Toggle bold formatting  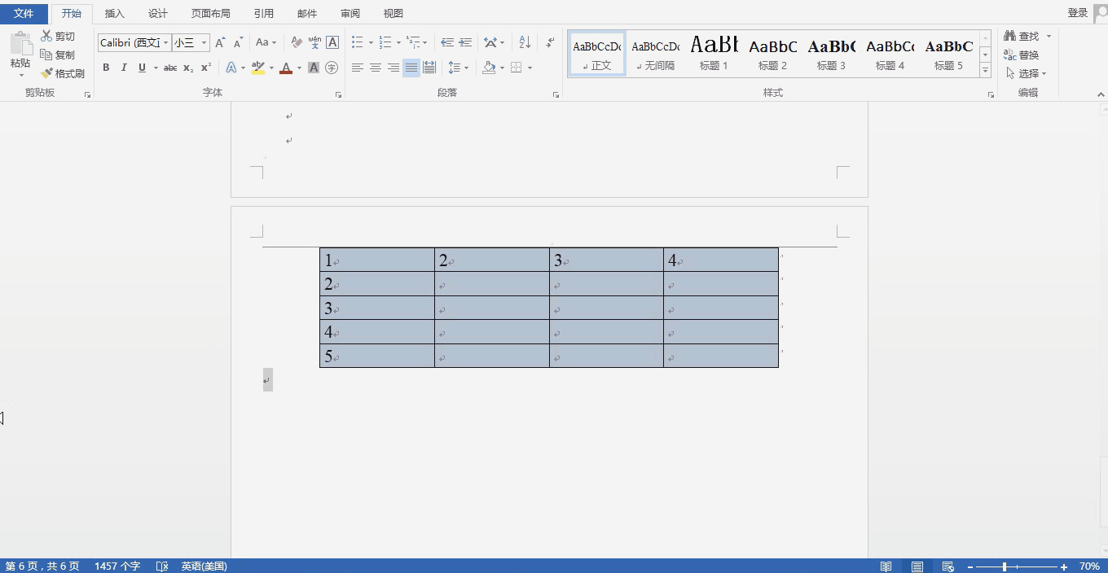[x=106, y=68]
